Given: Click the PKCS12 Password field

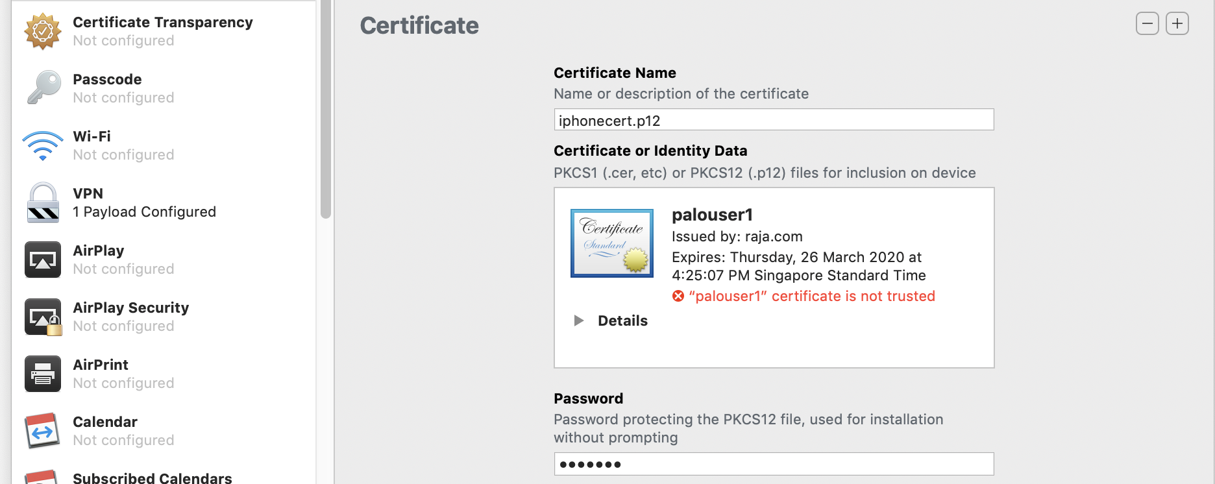Looking at the screenshot, I should pos(774,464).
